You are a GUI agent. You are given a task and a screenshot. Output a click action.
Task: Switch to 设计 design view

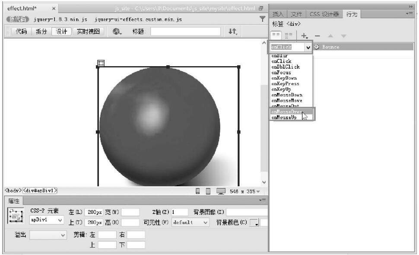coord(61,31)
